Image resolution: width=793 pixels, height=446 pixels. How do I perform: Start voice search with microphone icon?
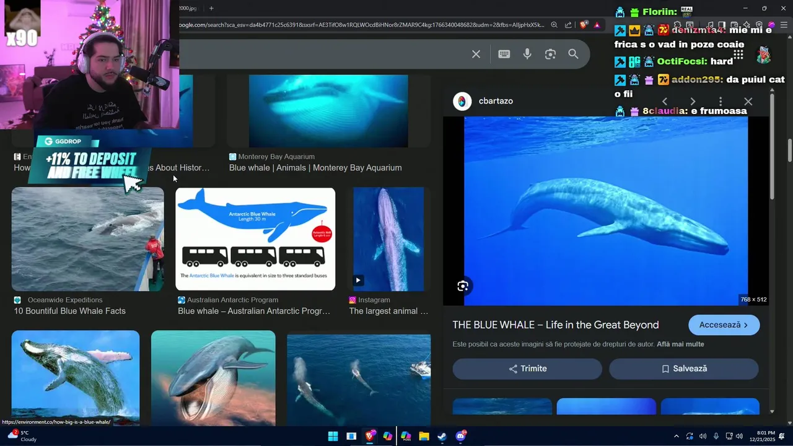coord(527,54)
